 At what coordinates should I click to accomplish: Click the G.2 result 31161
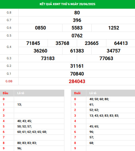tap(77, 66)
